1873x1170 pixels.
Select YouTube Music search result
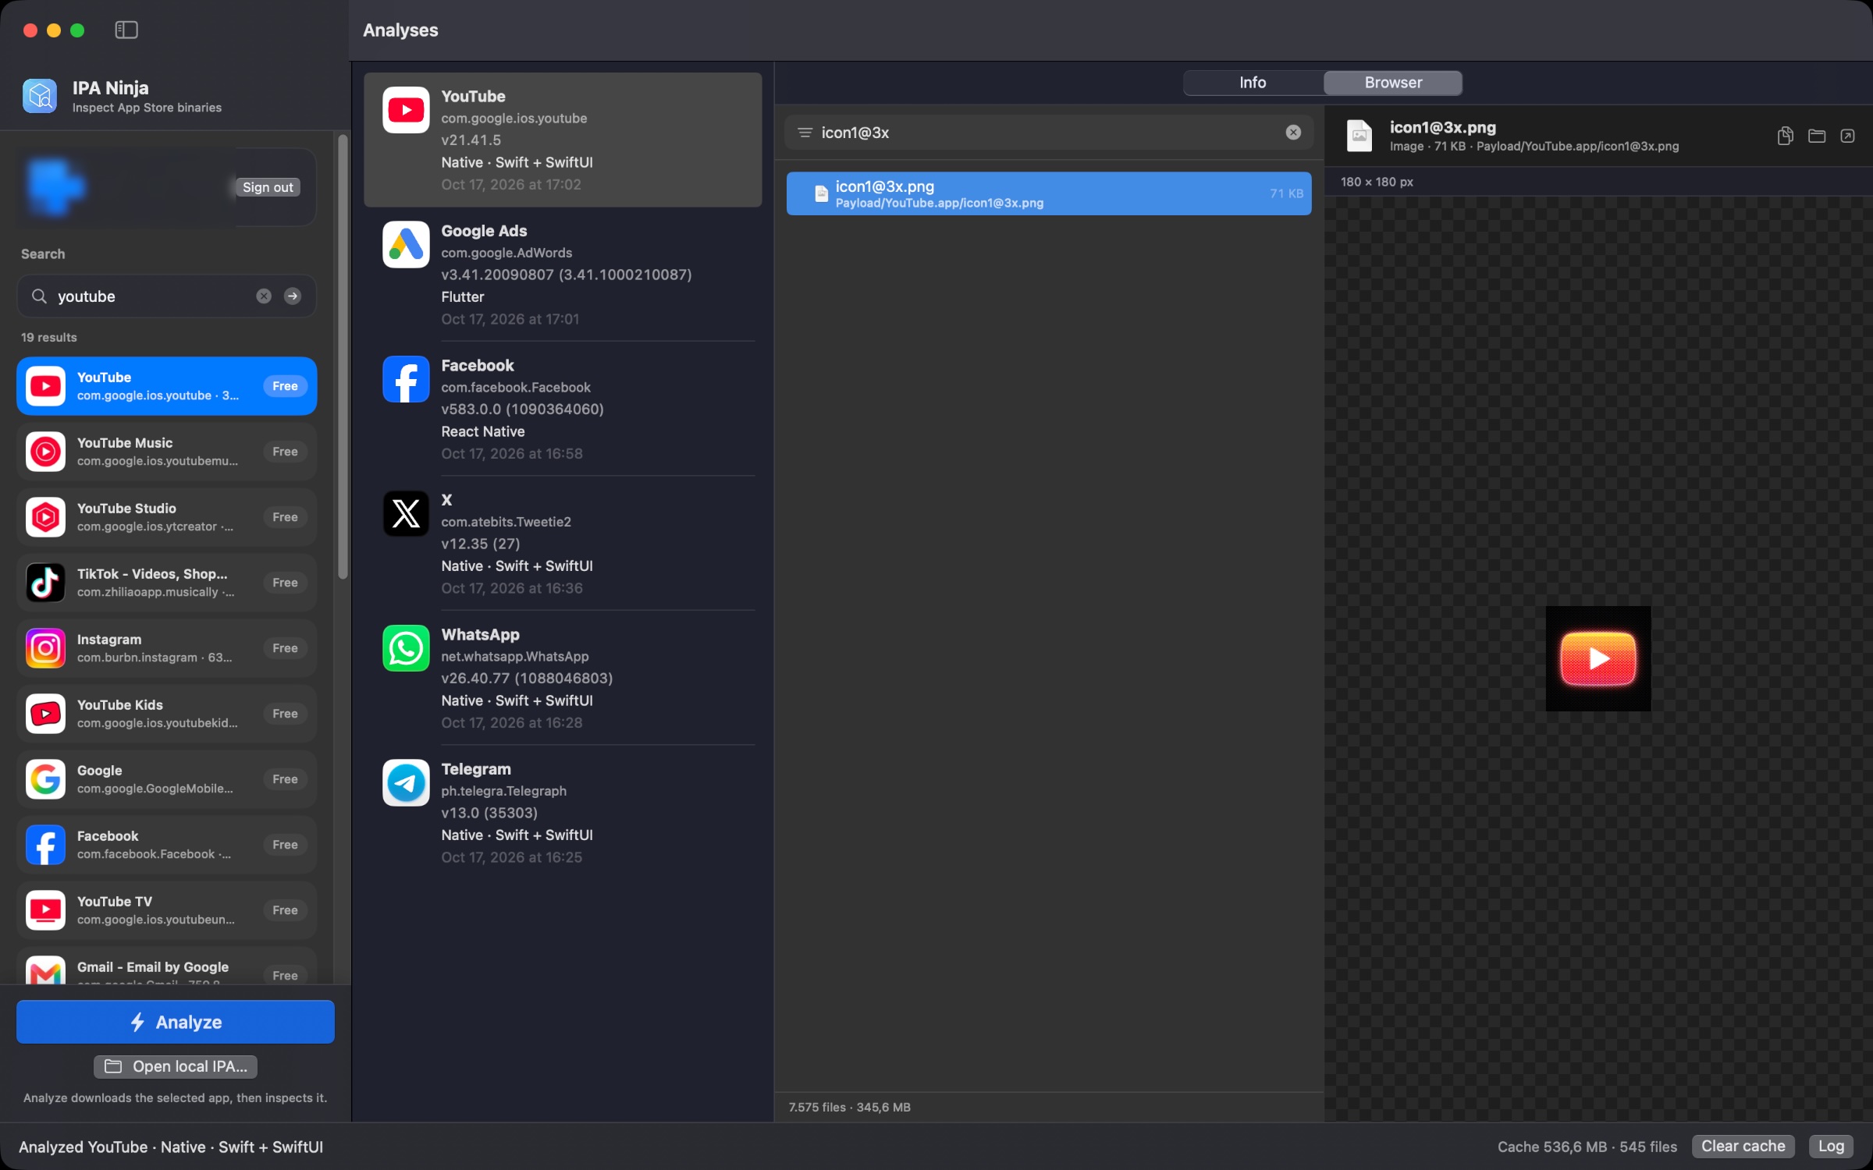pos(166,452)
